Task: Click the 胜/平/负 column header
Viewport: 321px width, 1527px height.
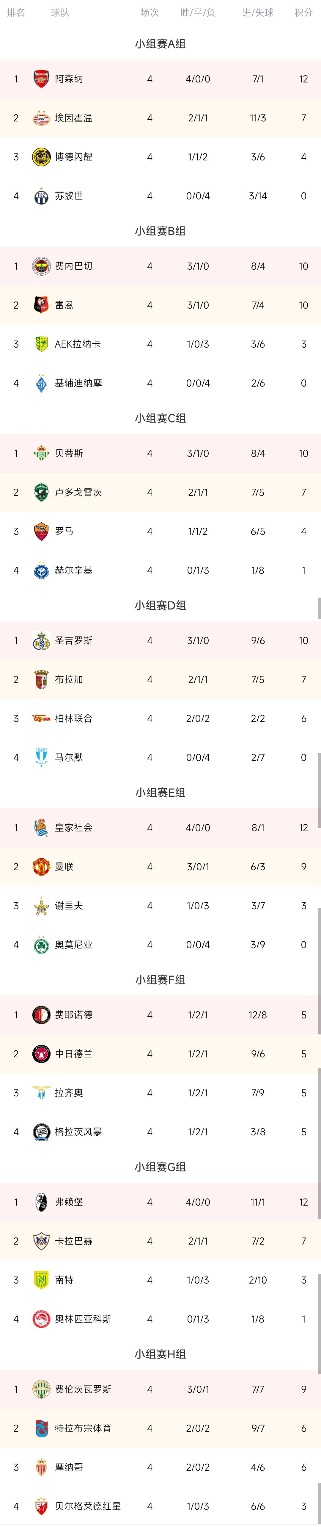Action: tap(198, 12)
